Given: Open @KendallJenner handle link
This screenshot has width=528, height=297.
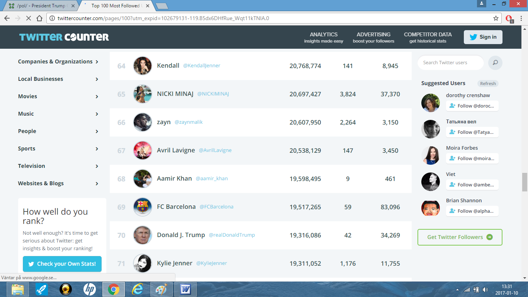Looking at the screenshot, I should [202, 66].
